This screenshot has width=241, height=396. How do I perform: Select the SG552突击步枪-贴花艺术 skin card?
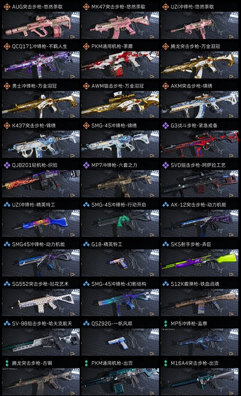pos(41,298)
